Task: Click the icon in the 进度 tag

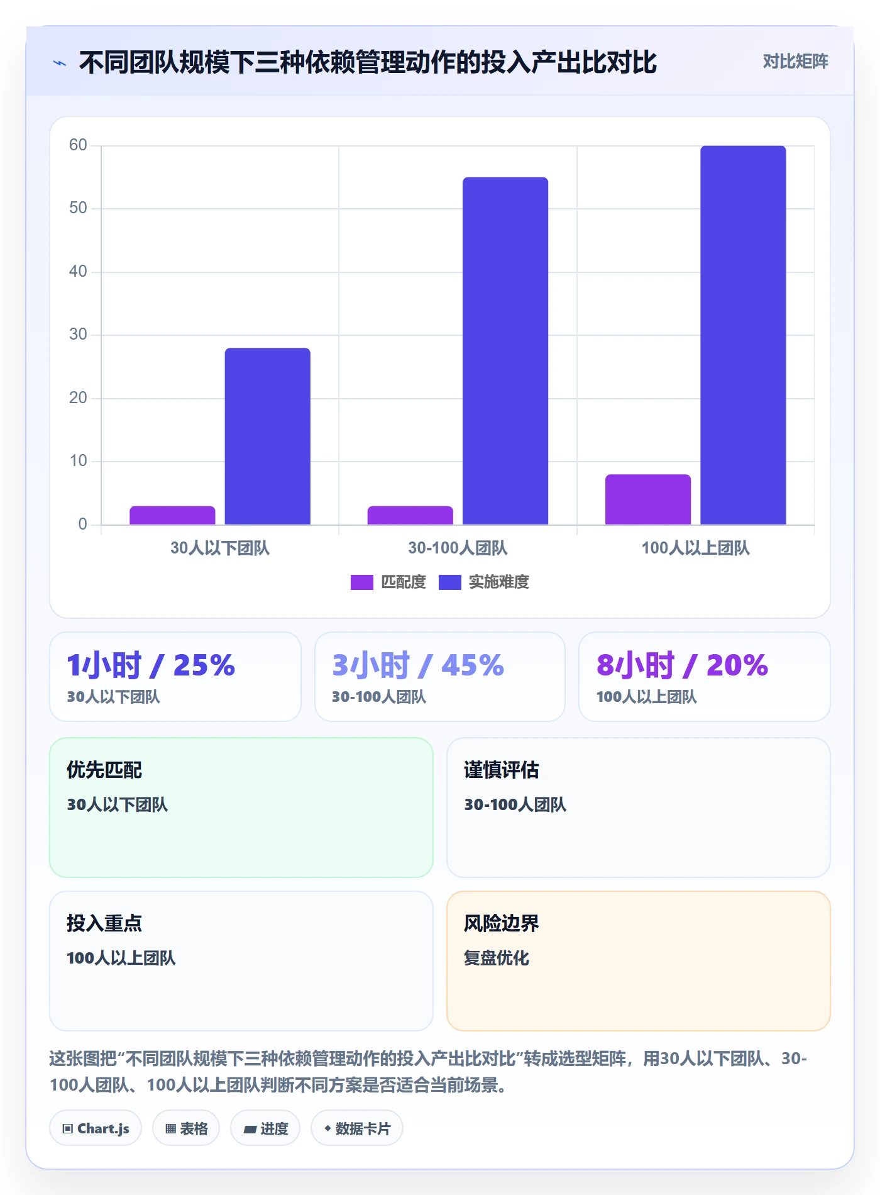Action: [250, 1129]
